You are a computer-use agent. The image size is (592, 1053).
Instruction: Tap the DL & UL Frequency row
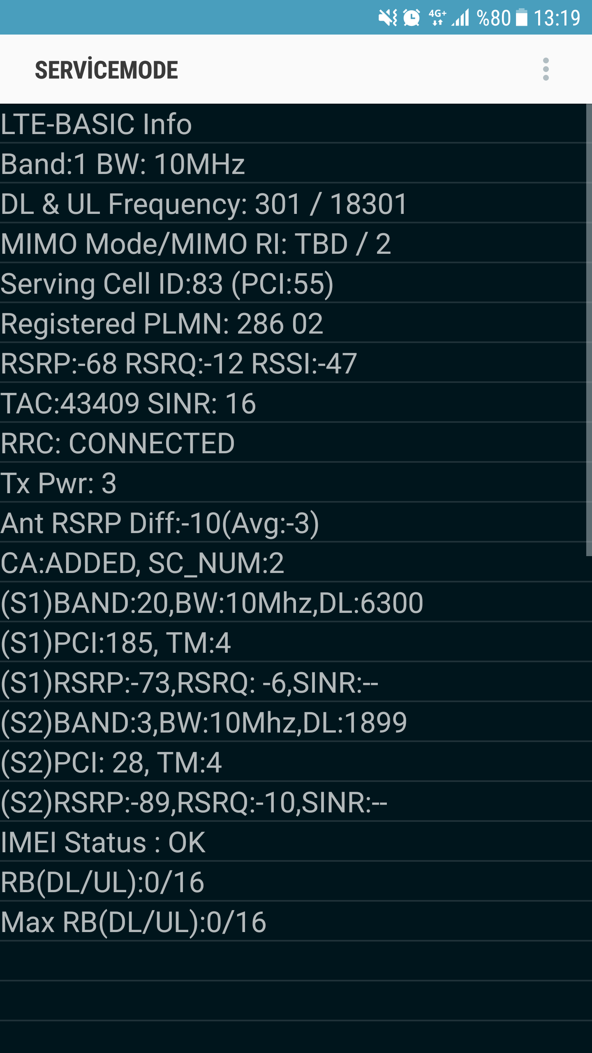(293, 203)
